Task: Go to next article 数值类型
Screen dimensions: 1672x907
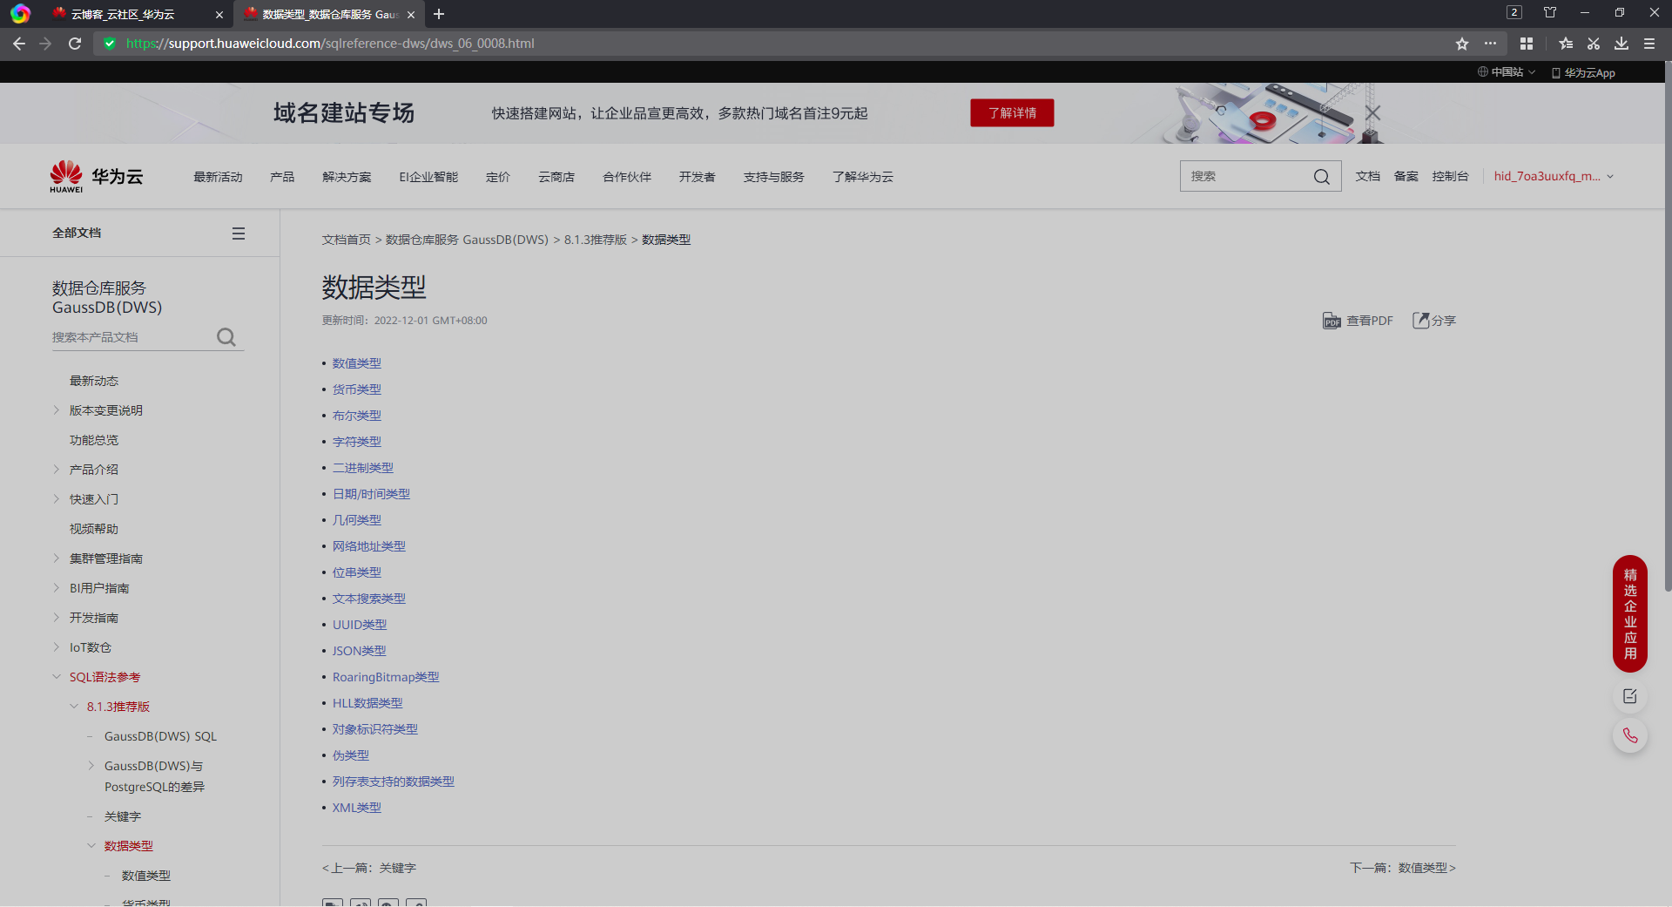Action: point(1403,868)
